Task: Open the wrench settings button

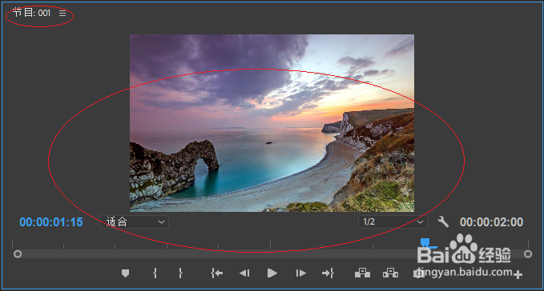Action: [x=443, y=221]
